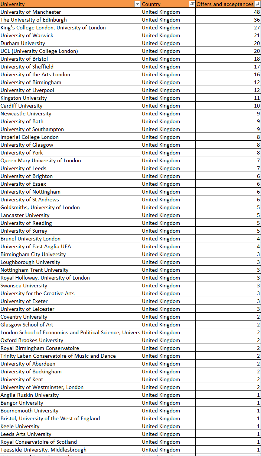
Task: Click University of Westminster, London cell
Action: tap(71, 387)
